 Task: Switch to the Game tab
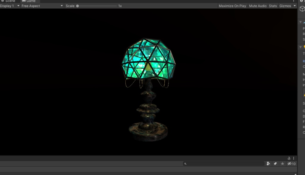point(29,1)
